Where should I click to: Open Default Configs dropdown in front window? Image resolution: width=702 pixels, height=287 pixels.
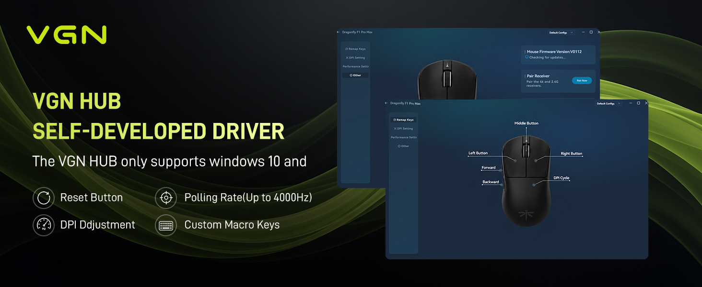(609, 103)
